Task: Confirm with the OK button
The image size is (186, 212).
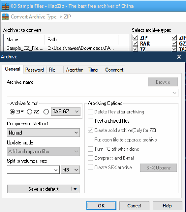Action: 101,206
